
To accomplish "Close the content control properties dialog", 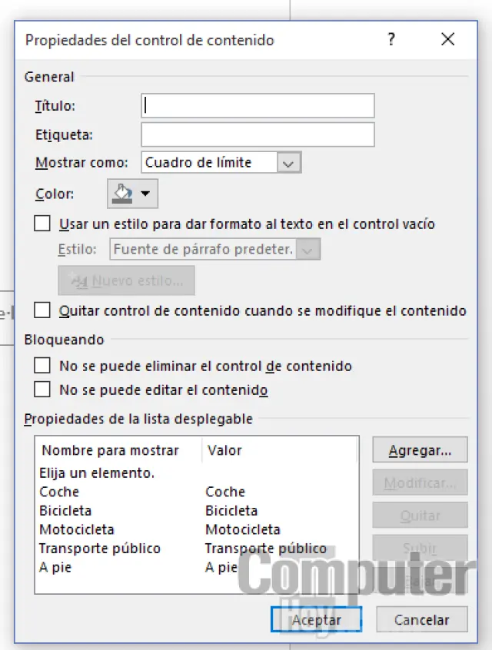I will pyautogui.click(x=447, y=40).
